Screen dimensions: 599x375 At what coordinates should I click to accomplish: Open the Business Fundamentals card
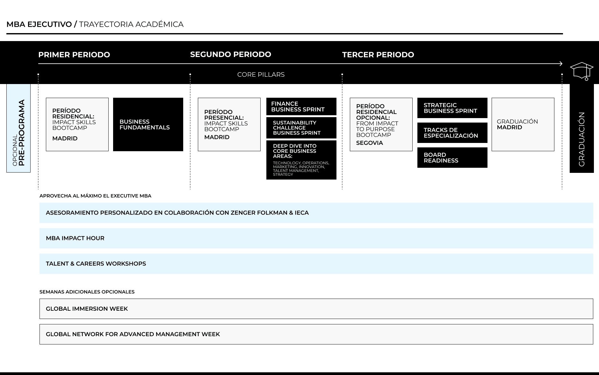pyautogui.click(x=148, y=124)
